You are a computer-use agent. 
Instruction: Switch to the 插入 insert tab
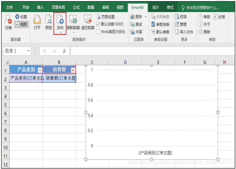point(41,7)
